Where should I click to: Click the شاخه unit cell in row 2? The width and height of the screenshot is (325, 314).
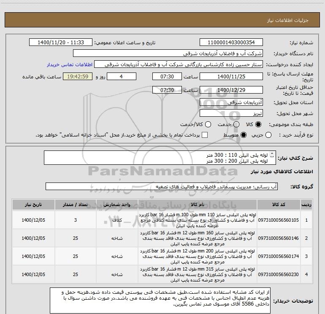(117, 238)
